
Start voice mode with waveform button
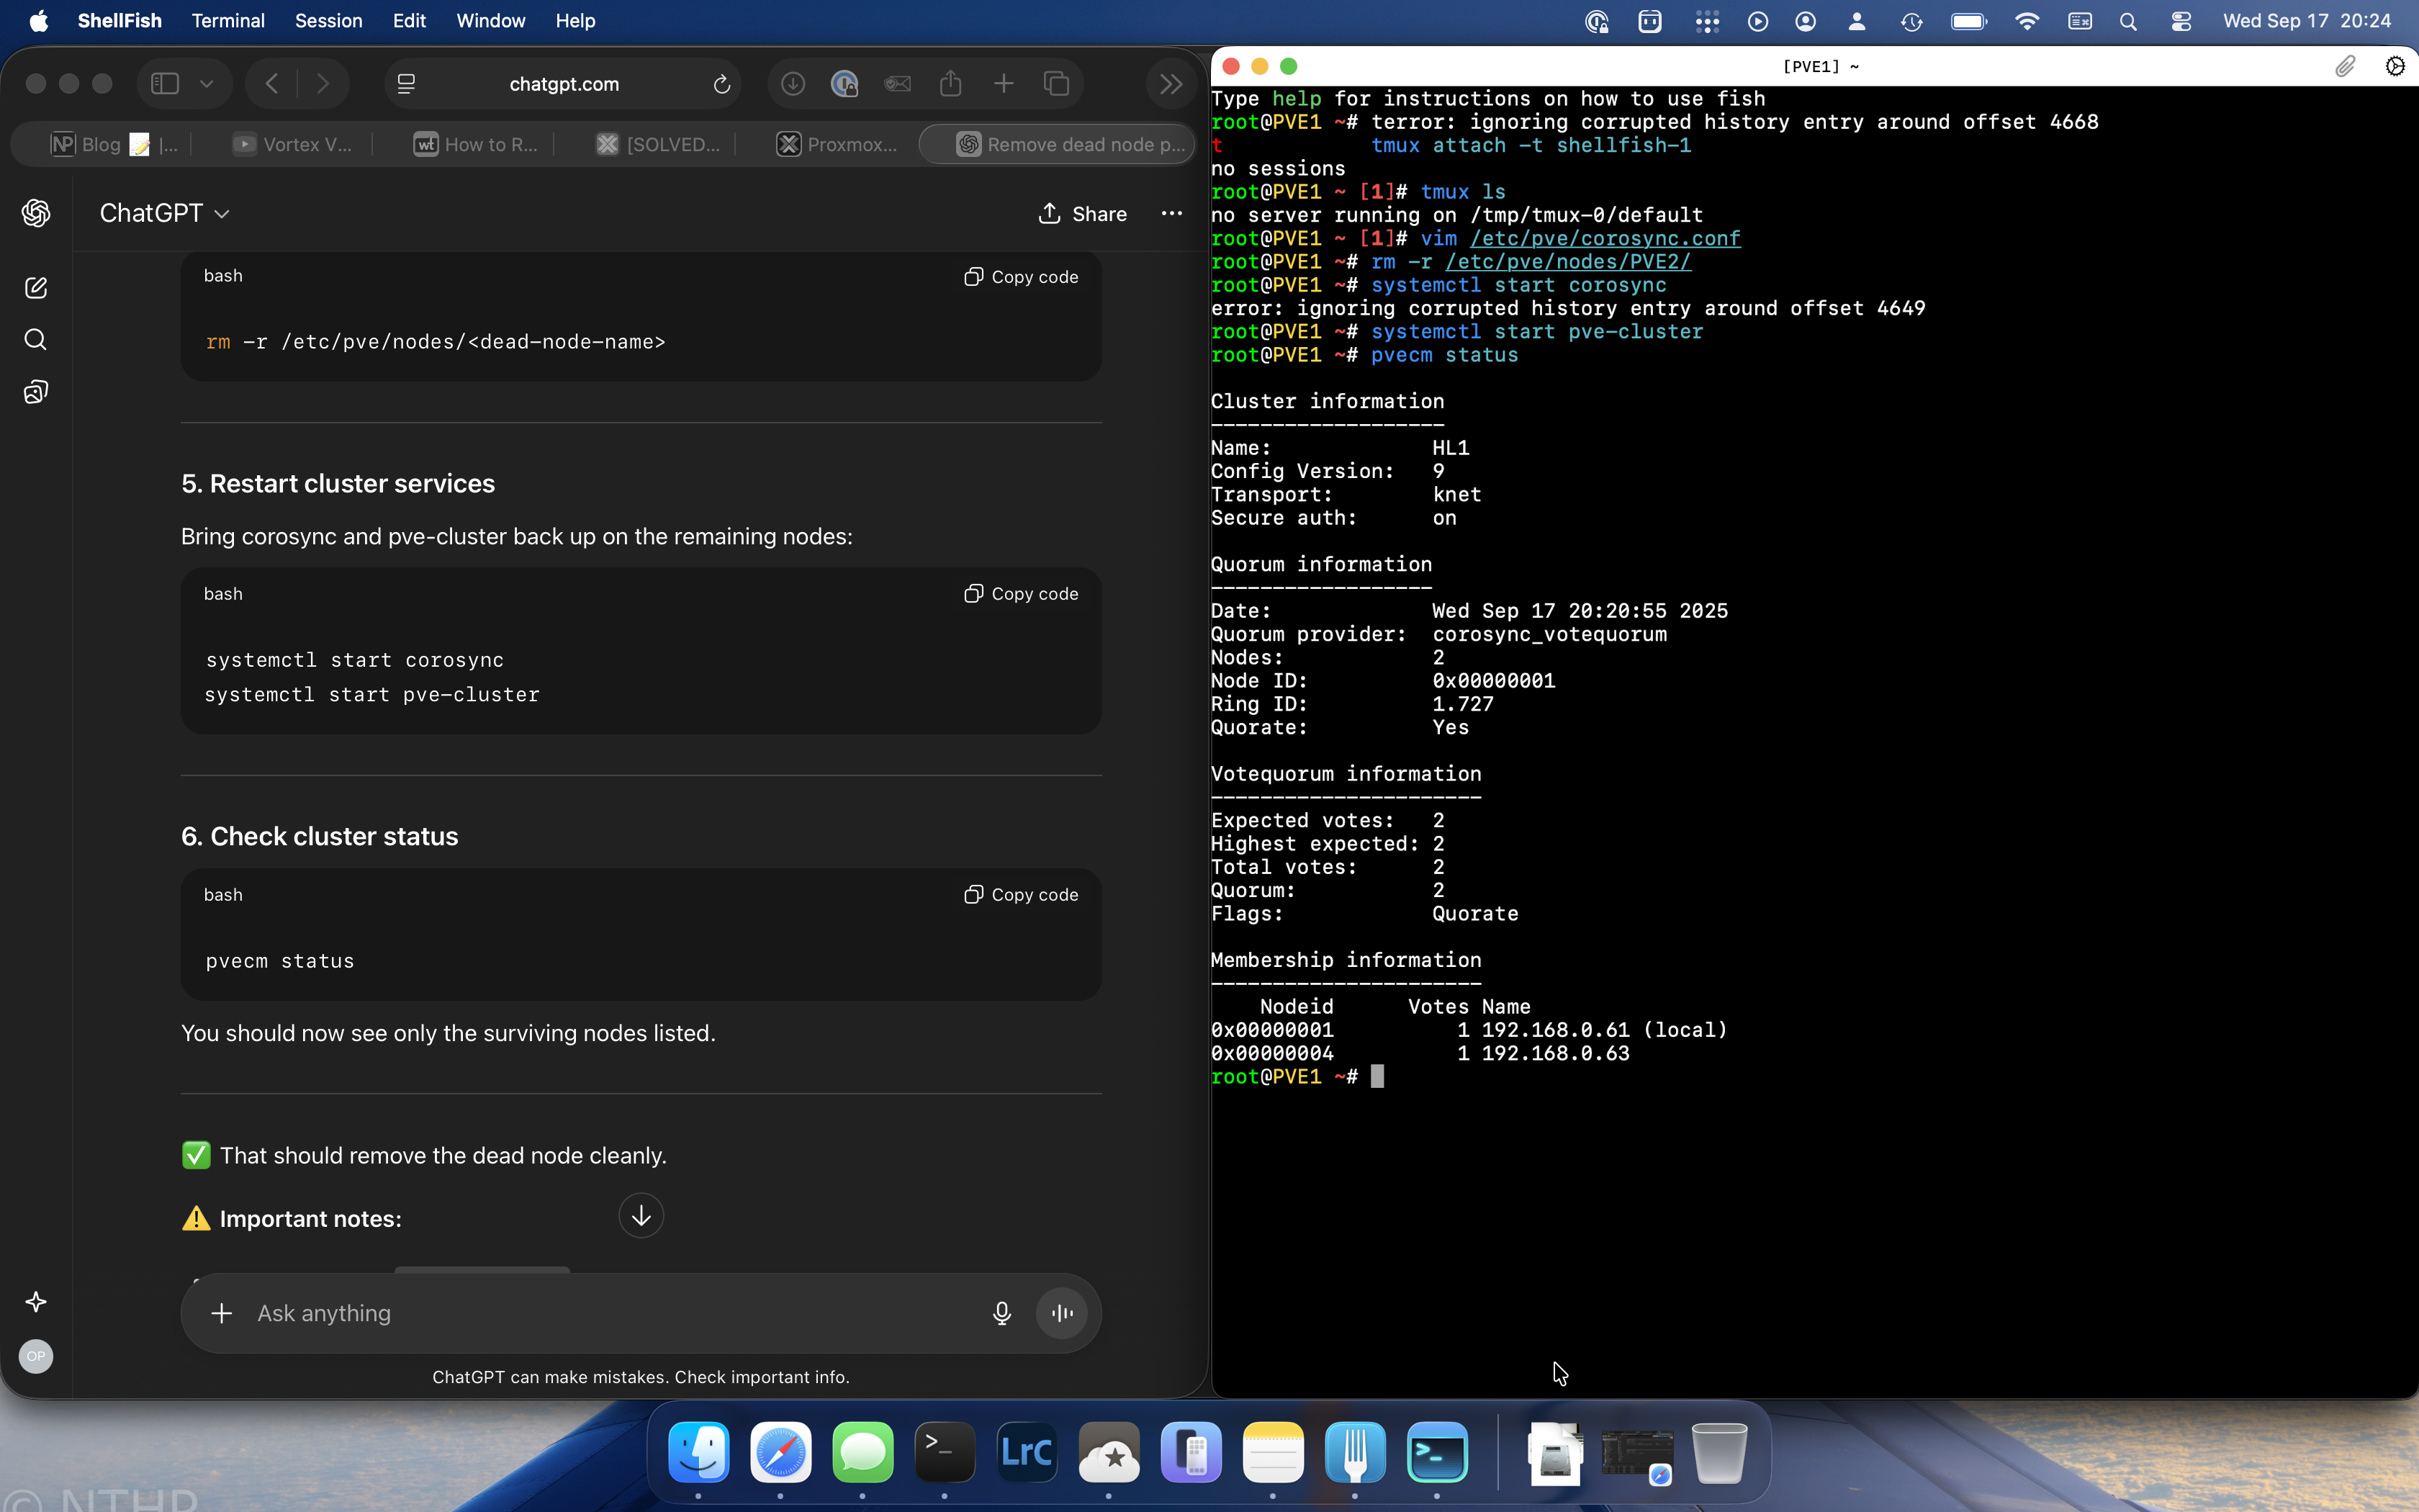[x=1062, y=1313]
